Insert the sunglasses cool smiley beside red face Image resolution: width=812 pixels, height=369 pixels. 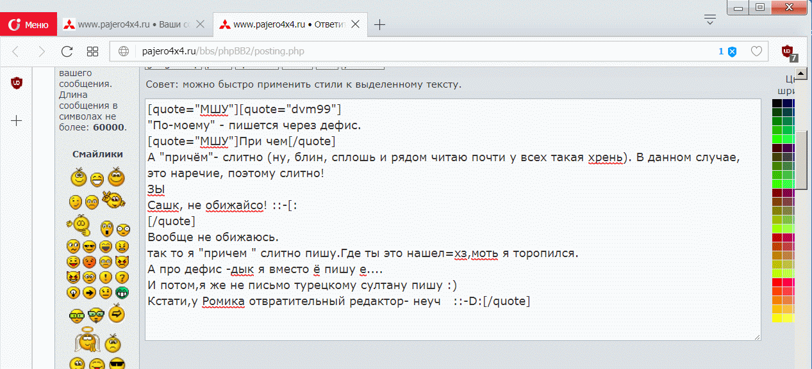click(x=89, y=247)
